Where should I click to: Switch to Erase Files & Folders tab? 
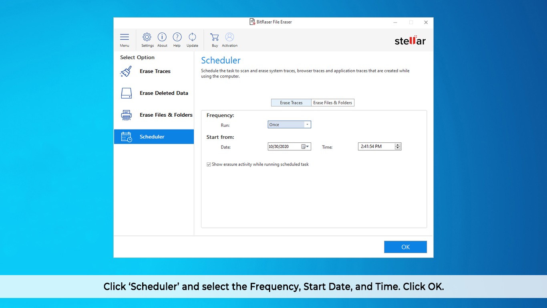point(333,103)
